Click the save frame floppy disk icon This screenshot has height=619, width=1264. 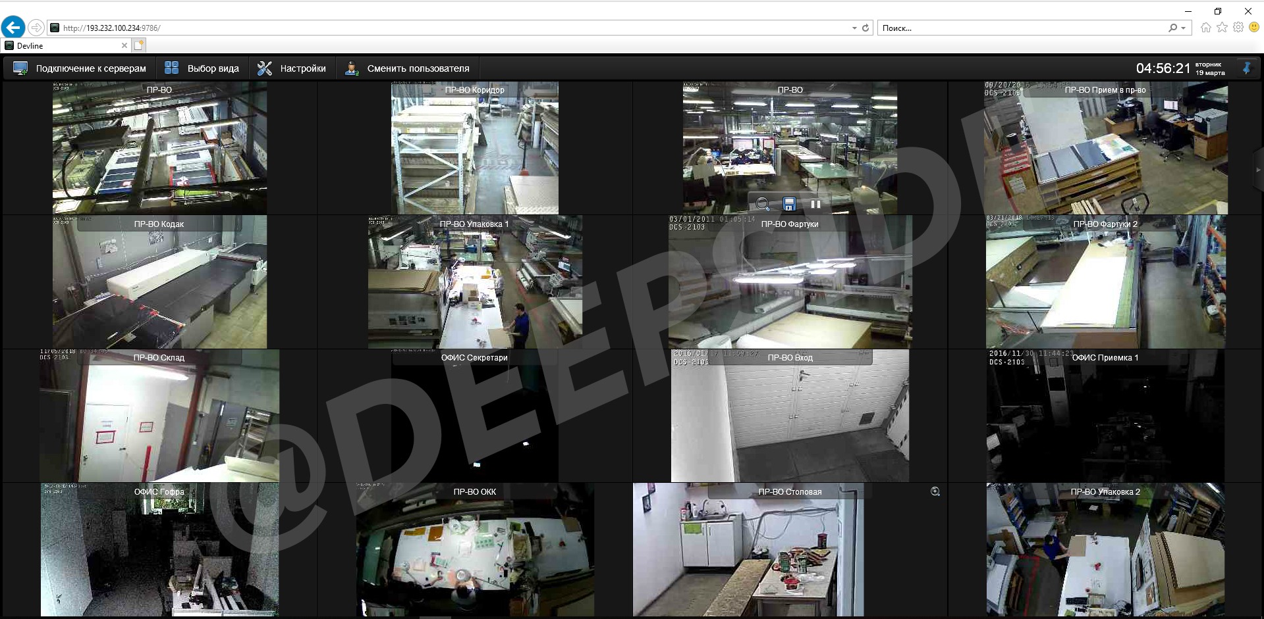pyautogui.click(x=789, y=204)
